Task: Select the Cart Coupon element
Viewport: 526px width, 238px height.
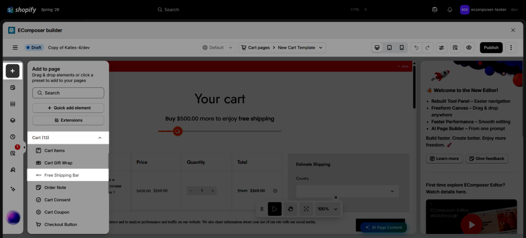Action: pyautogui.click(x=68, y=212)
